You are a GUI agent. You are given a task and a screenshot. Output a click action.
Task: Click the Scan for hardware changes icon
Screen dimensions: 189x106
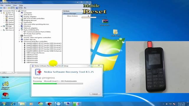click(x=25, y=8)
